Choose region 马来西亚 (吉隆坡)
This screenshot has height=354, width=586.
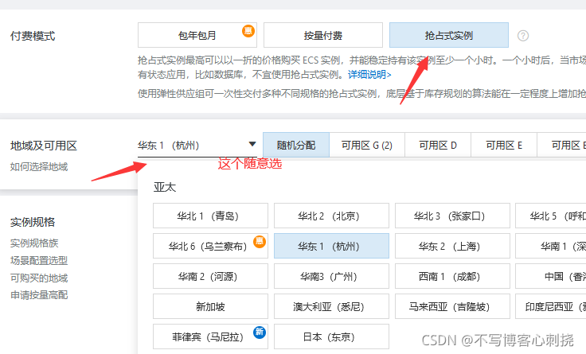coord(452,306)
